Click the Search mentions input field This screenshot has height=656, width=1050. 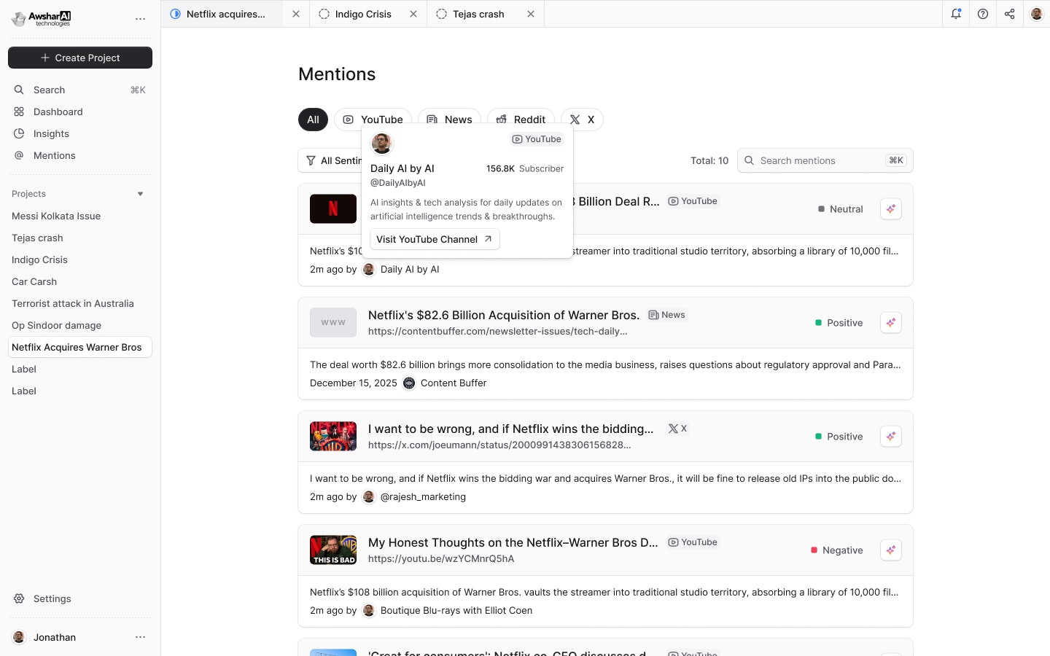pos(825,160)
